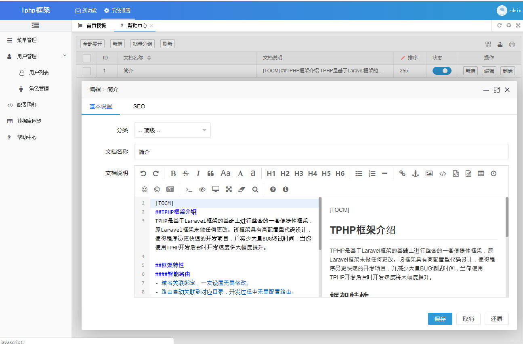Open admin user menu
The image size is (523, 344).
[509, 11]
